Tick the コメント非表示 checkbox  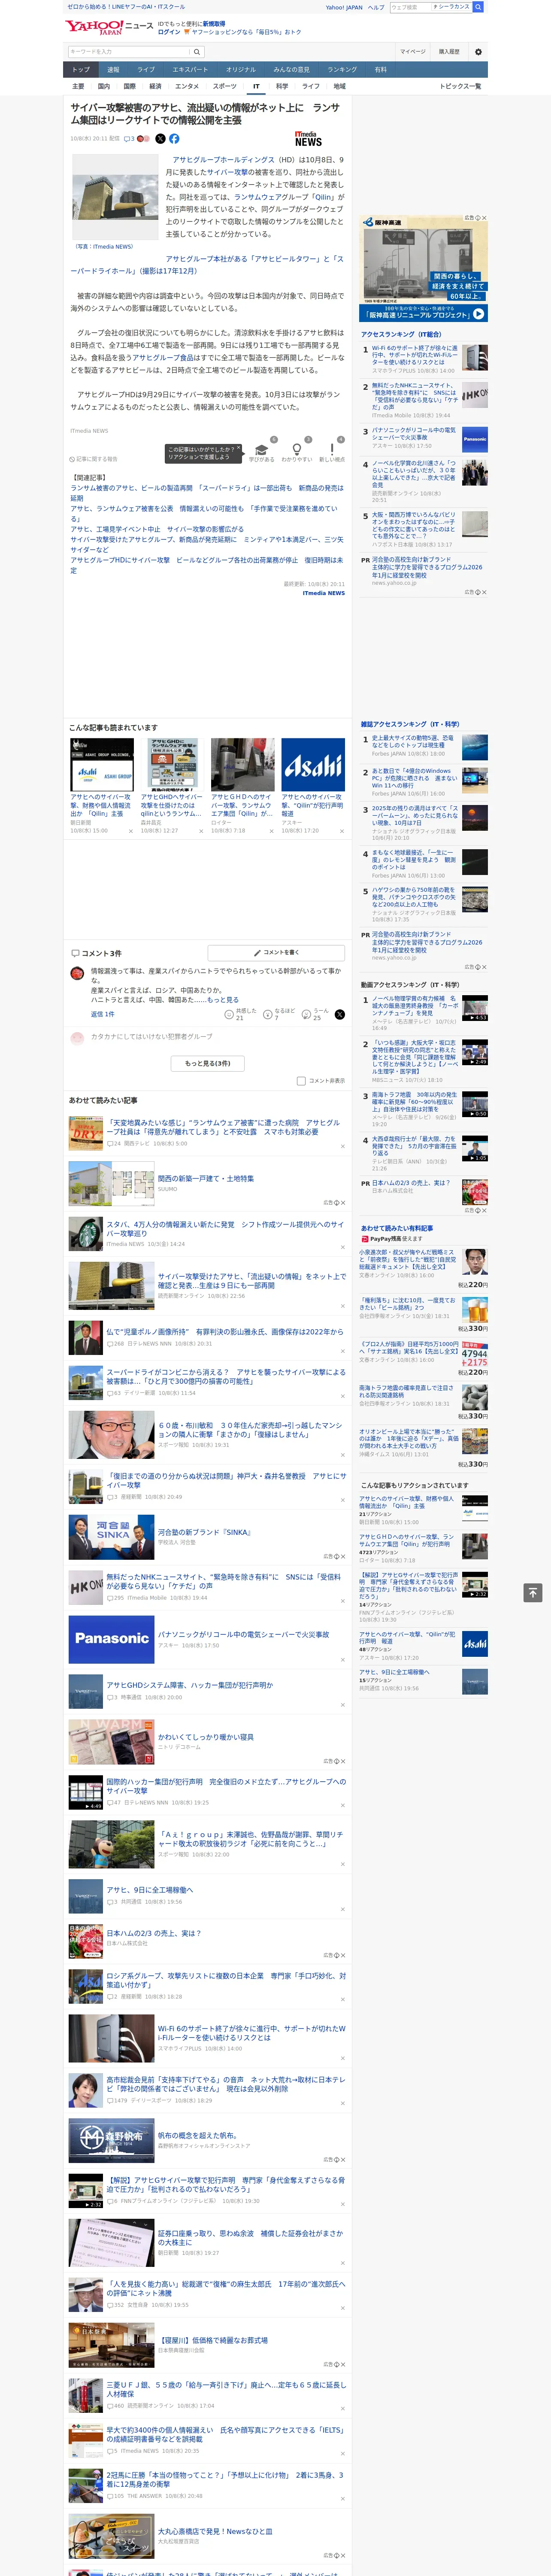[x=301, y=1081]
